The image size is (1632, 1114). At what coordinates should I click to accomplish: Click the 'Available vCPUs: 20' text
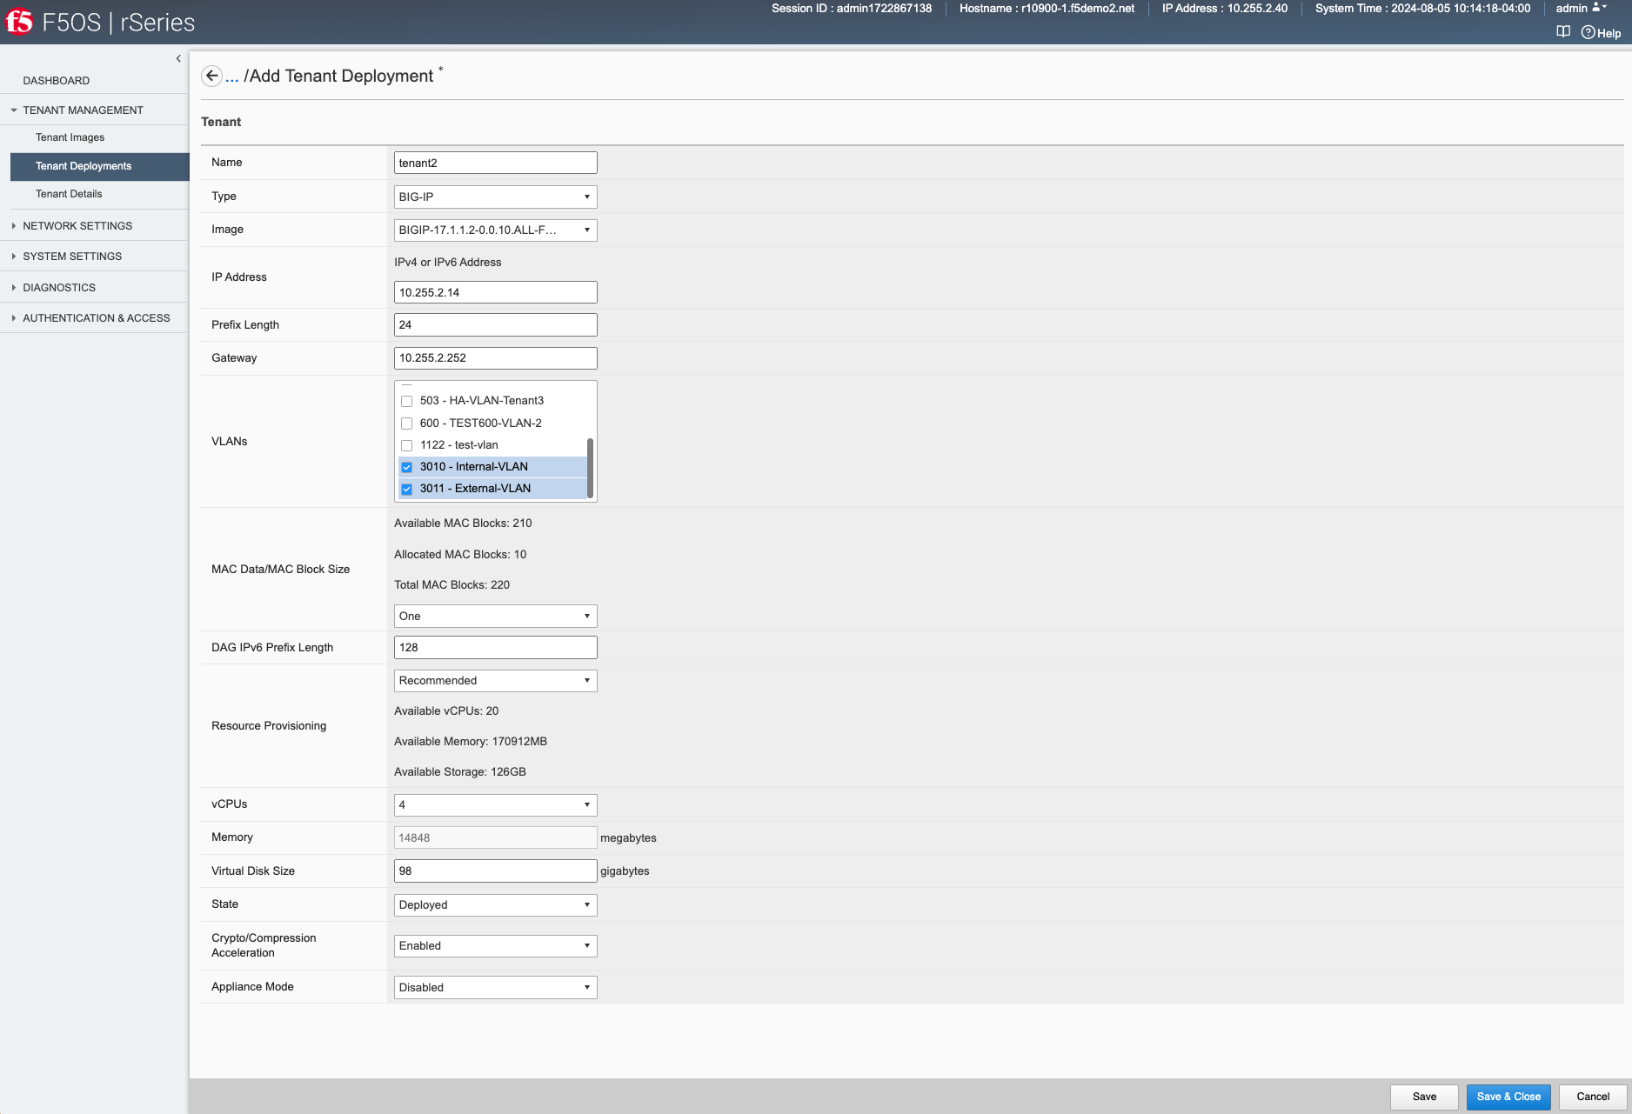(x=446, y=711)
